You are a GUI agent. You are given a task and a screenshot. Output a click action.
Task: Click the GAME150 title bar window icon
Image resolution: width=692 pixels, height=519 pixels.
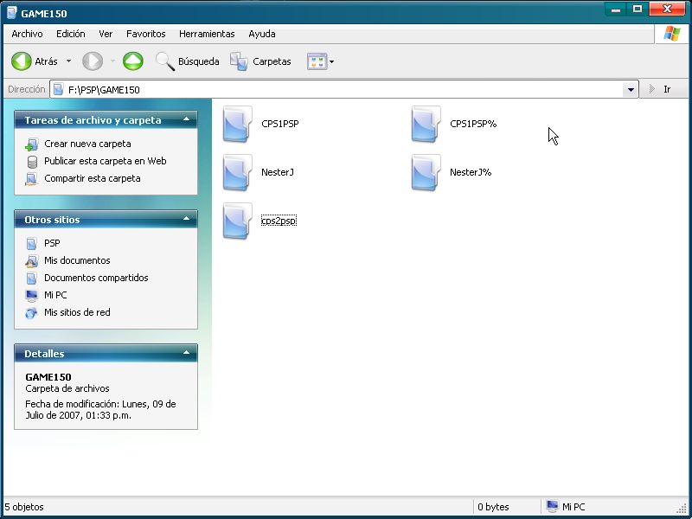click(x=12, y=13)
